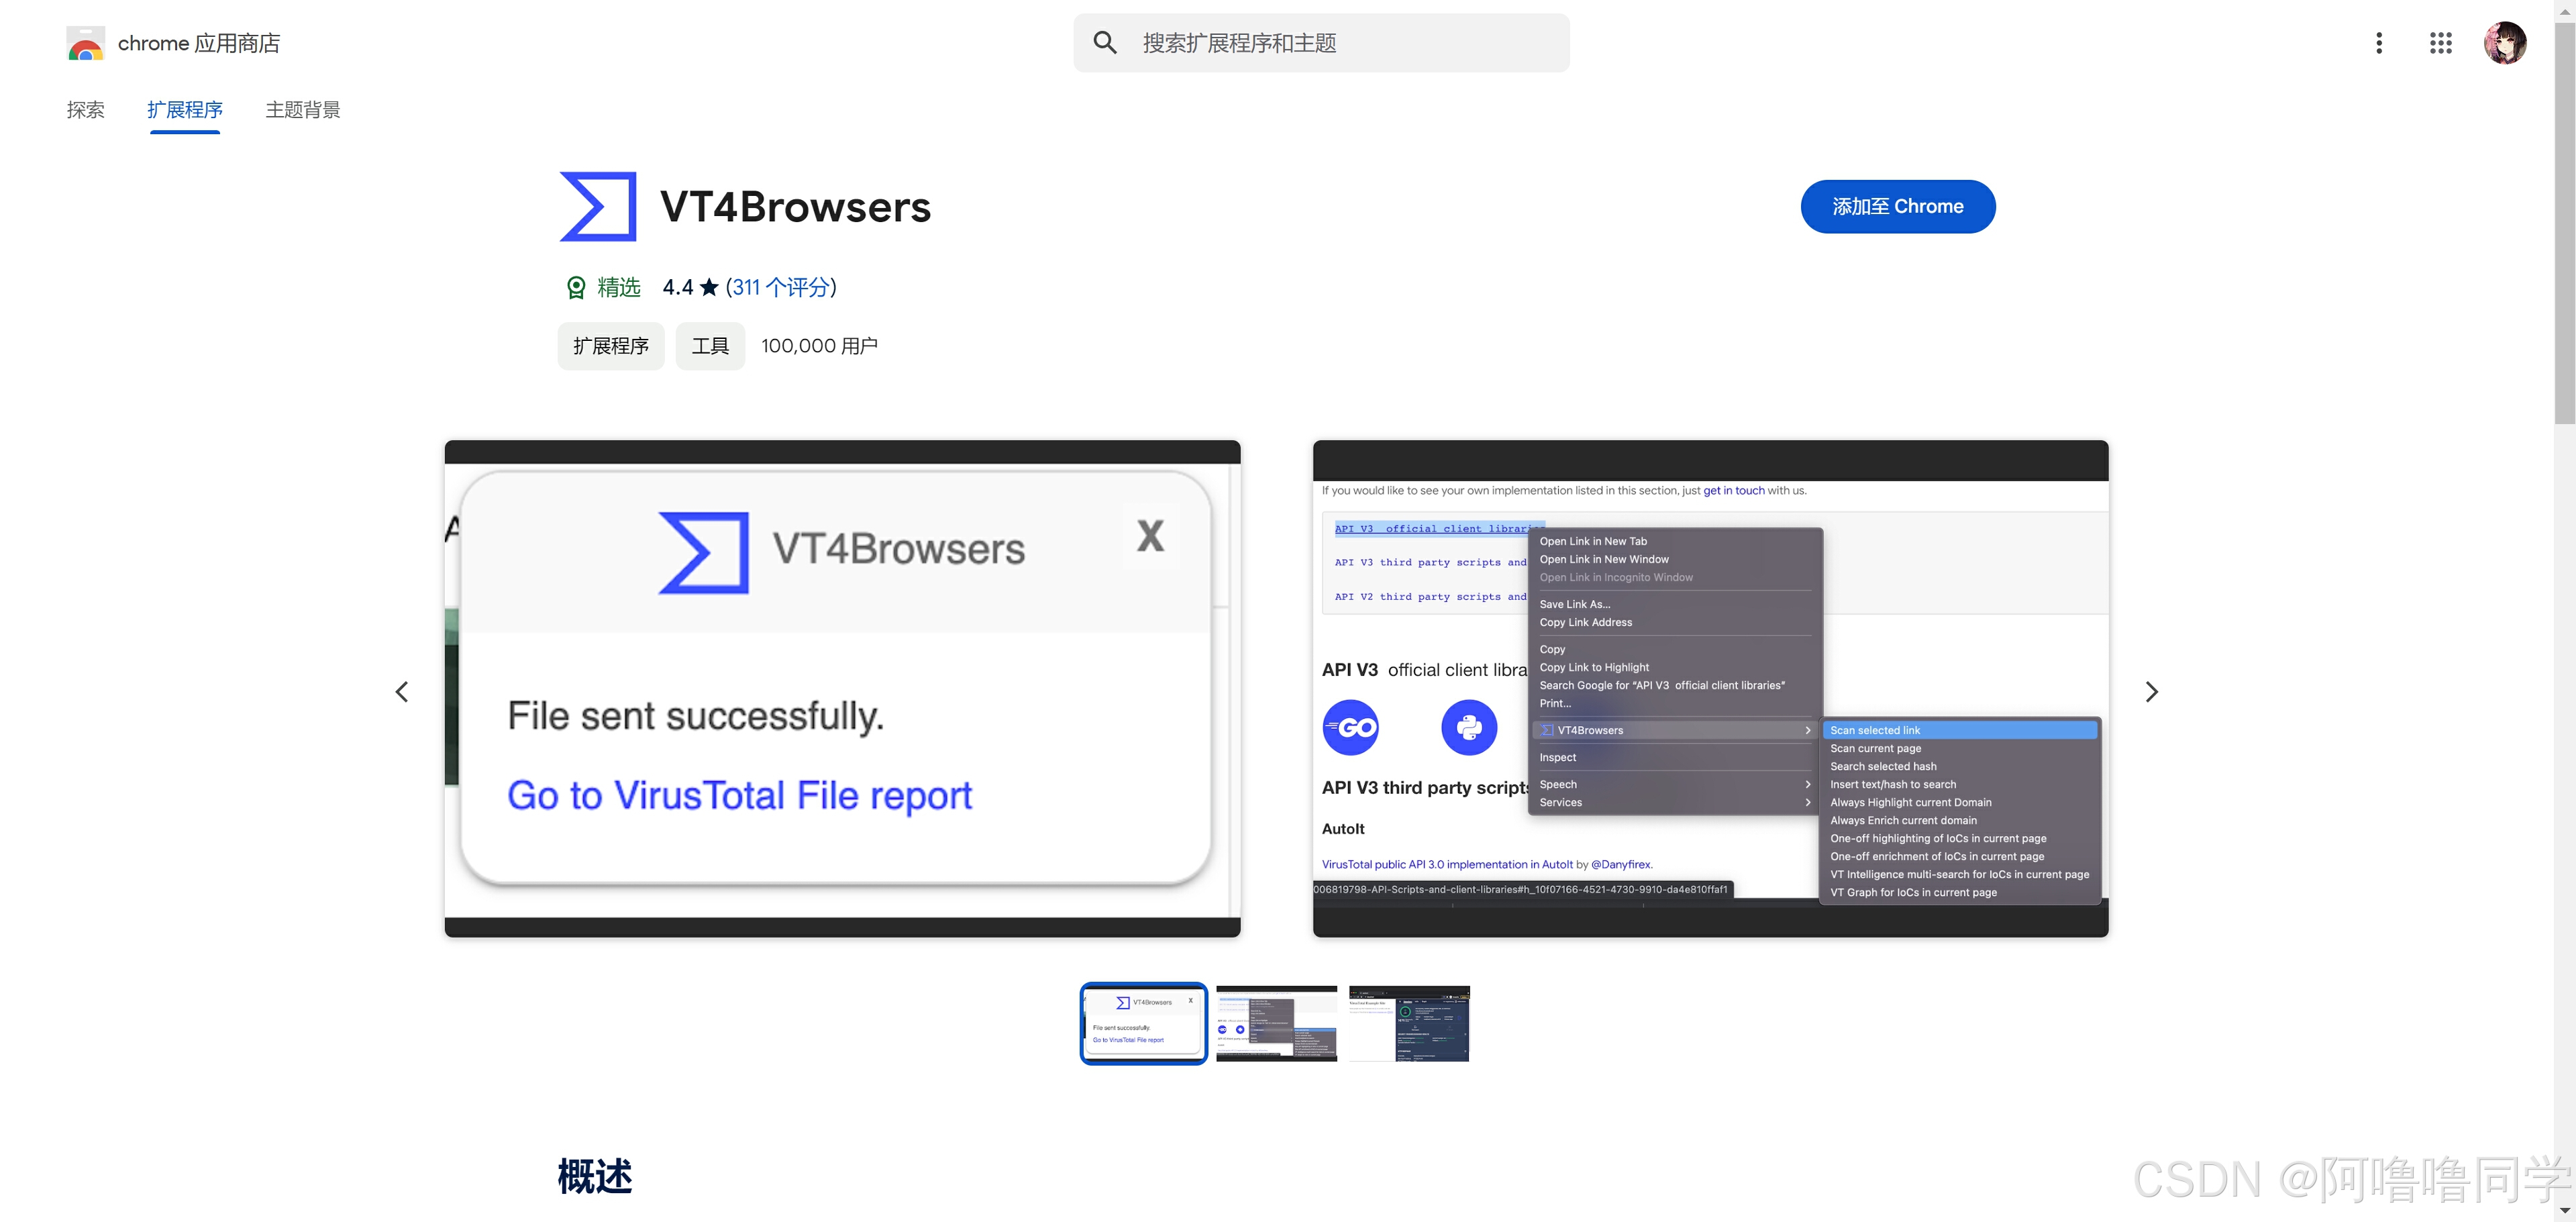Image resolution: width=2576 pixels, height=1222 pixels.
Task: Show the next screenshot with right arrow
Action: pyautogui.click(x=2151, y=692)
